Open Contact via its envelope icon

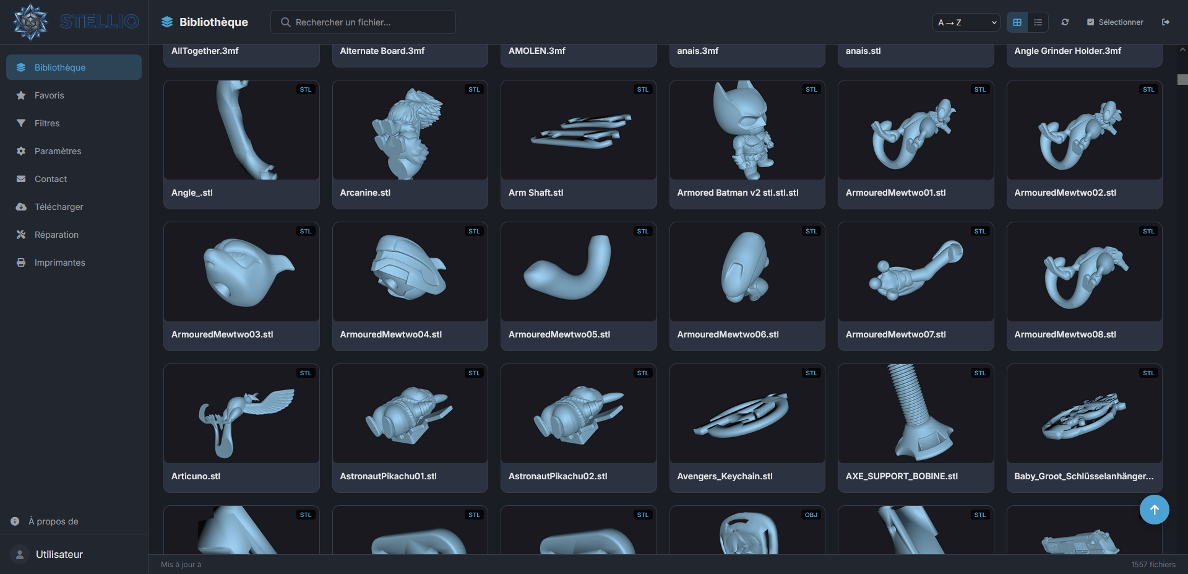[x=21, y=179]
